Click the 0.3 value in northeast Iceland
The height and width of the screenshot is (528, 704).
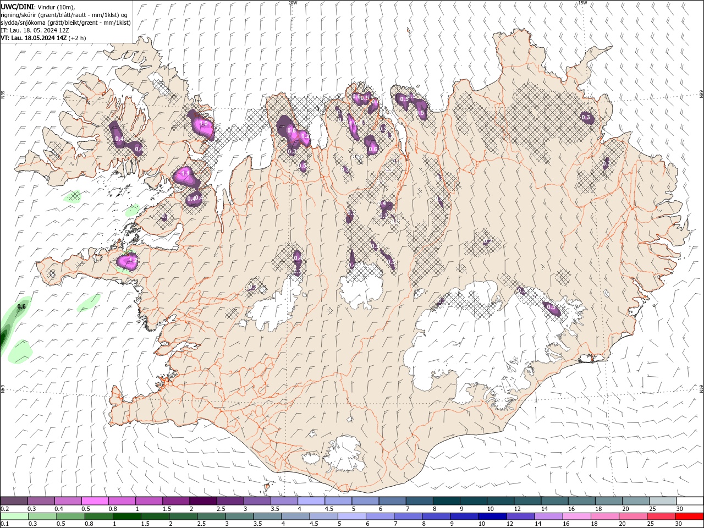tap(586, 117)
